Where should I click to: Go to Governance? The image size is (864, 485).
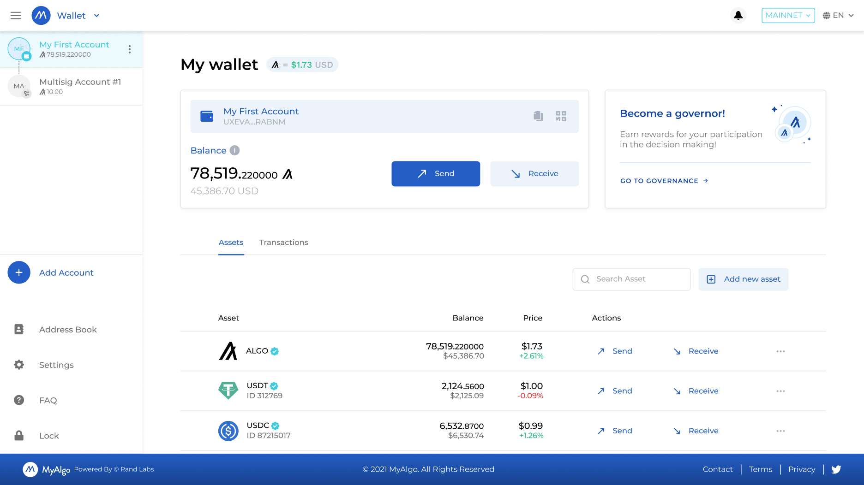tap(664, 181)
